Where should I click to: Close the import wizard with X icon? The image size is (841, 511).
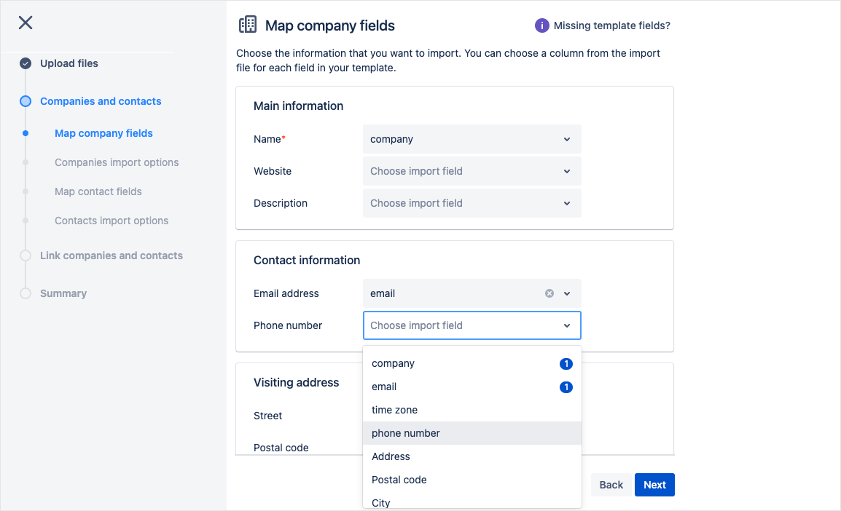click(x=26, y=23)
